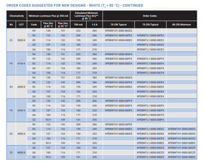This screenshot has width=205, height=164.
Task: Click order code XPEBWT-01-0000-00GF4
Action: [119, 54]
